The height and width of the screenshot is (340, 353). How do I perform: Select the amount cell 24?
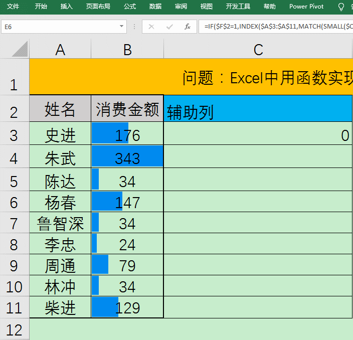pos(127,244)
